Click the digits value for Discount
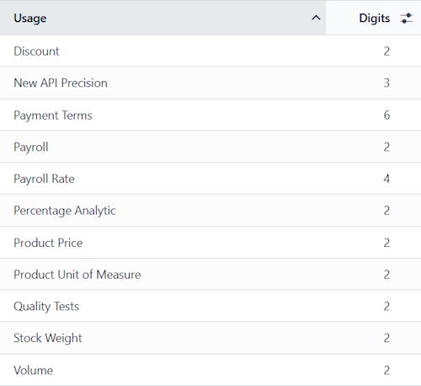Screen dimensions: 421x386 386,51
